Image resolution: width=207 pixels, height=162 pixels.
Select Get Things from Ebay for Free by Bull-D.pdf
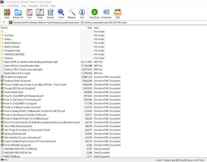[x=27, y=130]
